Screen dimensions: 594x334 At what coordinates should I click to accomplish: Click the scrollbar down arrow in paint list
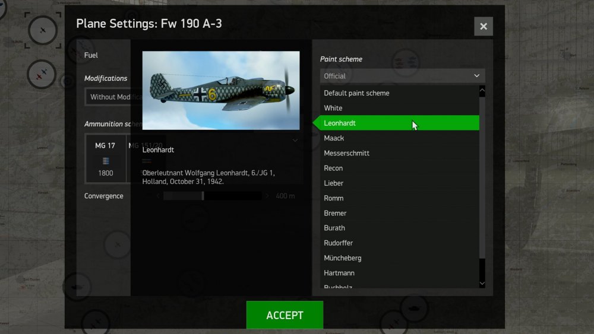(x=482, y=284)
